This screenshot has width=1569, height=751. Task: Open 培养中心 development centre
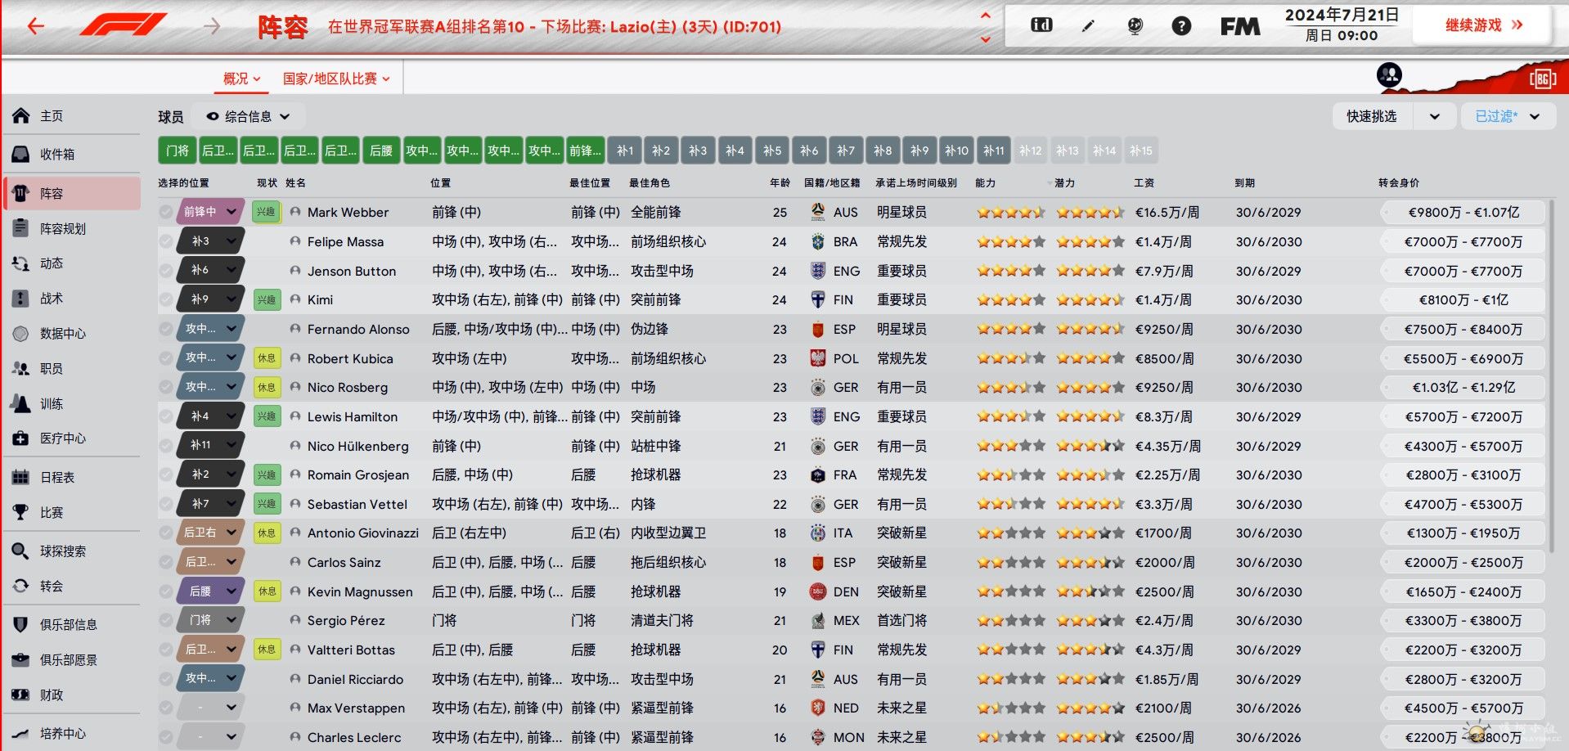72,734
